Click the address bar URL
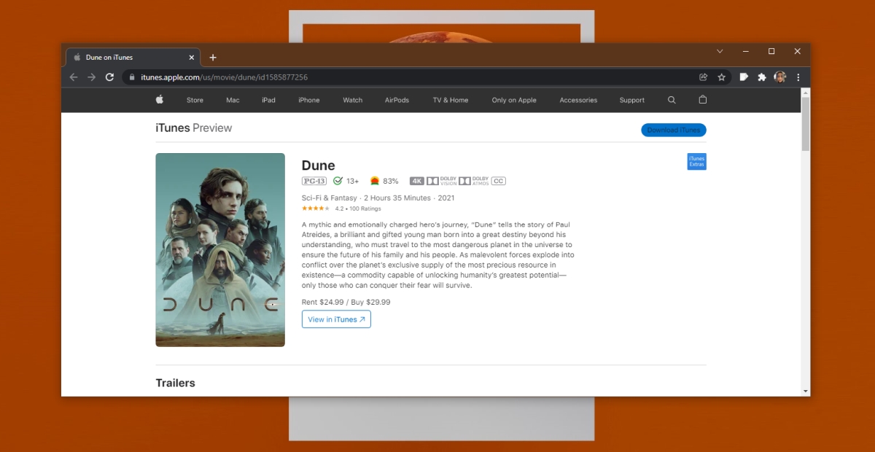 point(224,77)
